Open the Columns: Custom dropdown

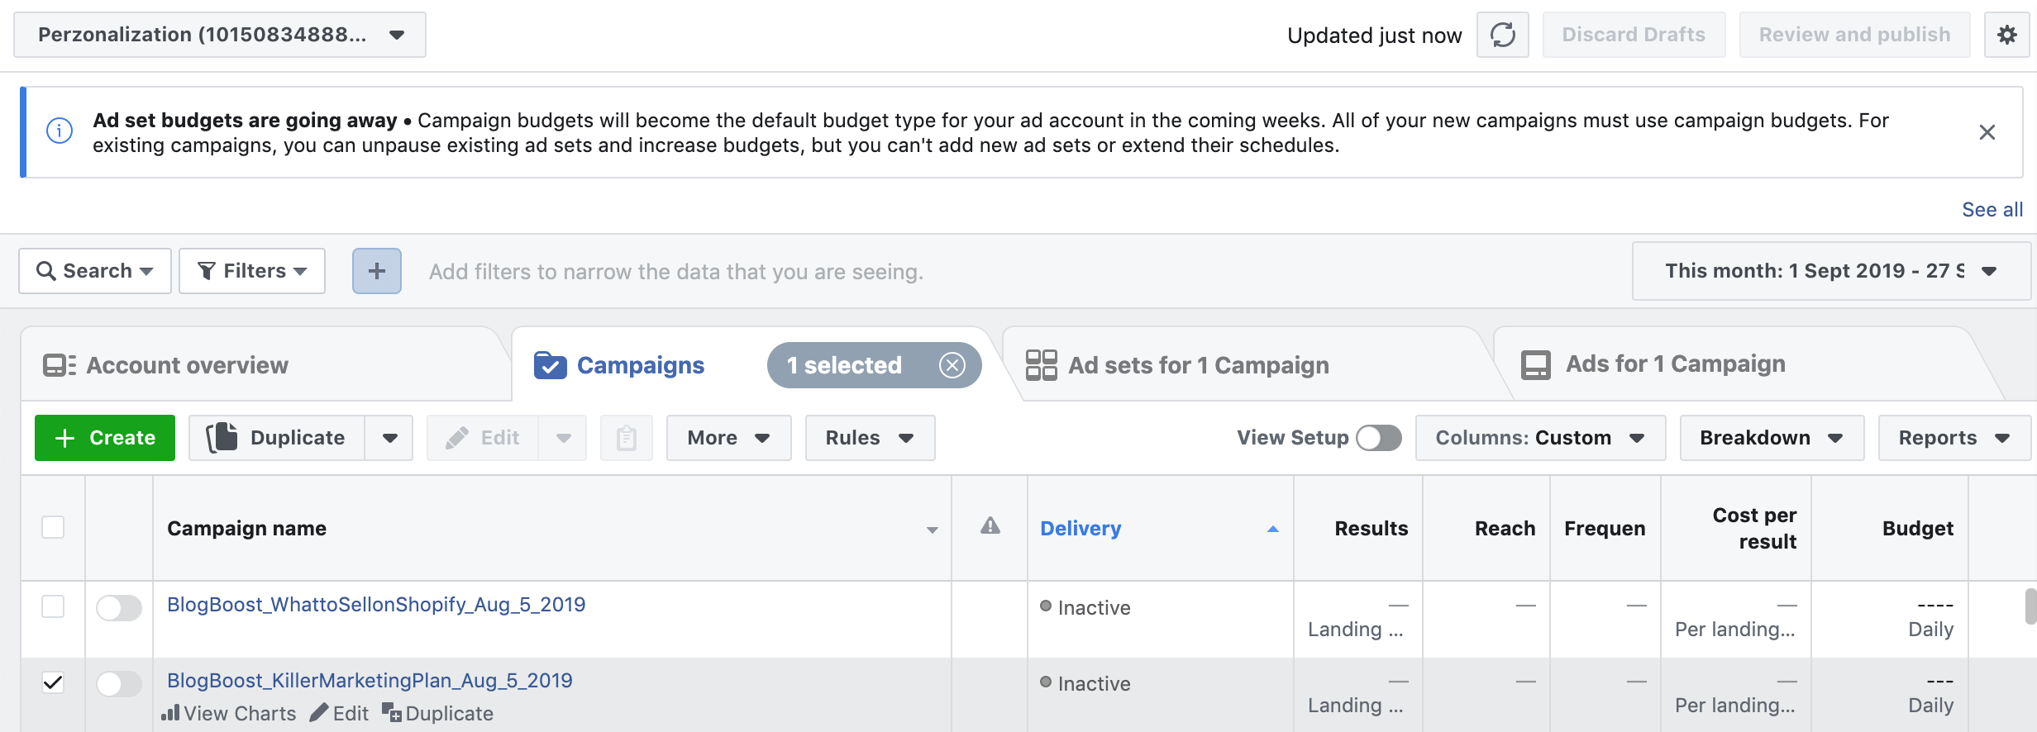pos(1540,438)
